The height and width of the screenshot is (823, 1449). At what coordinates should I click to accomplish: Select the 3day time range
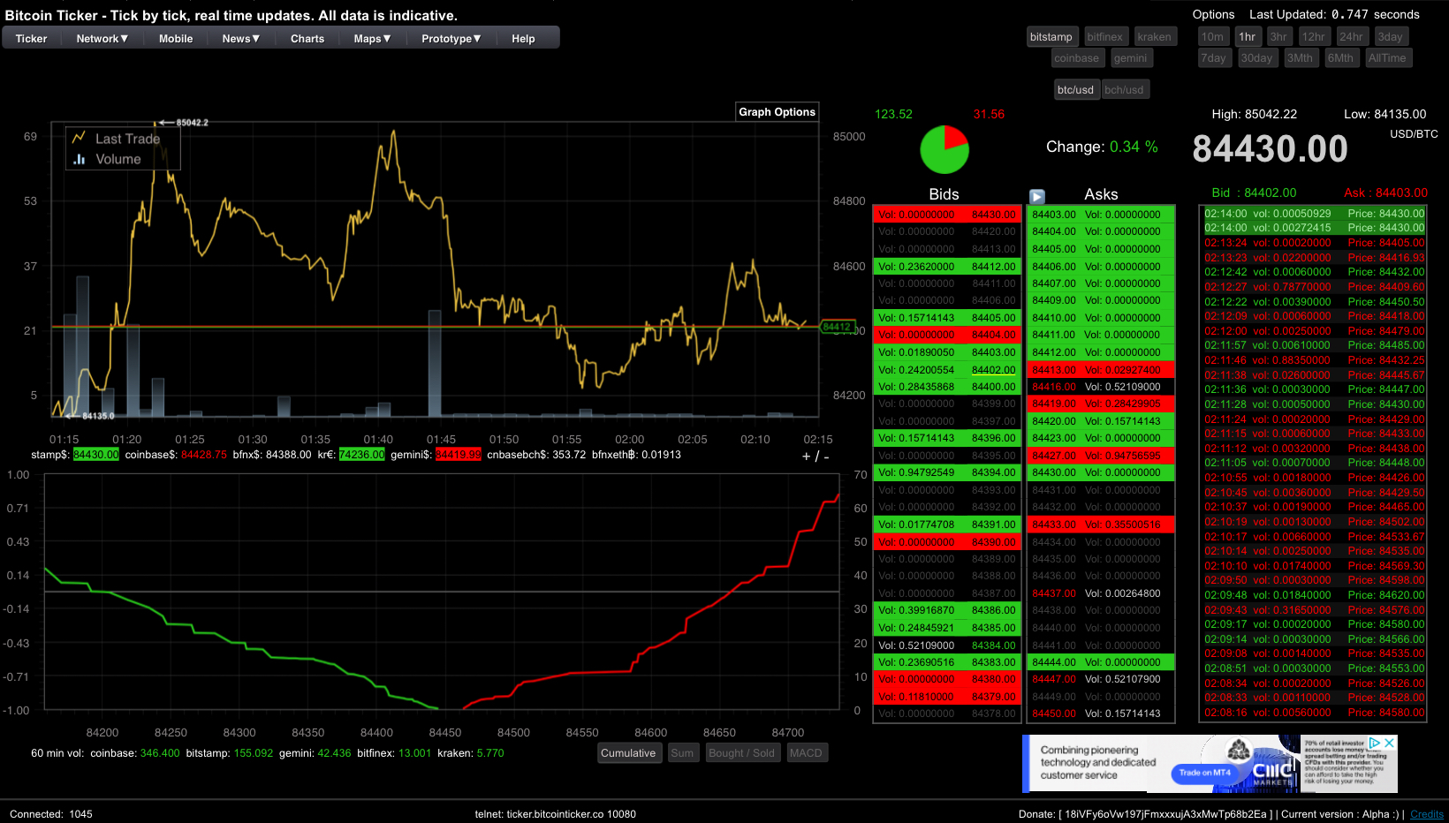(1391, 37)
